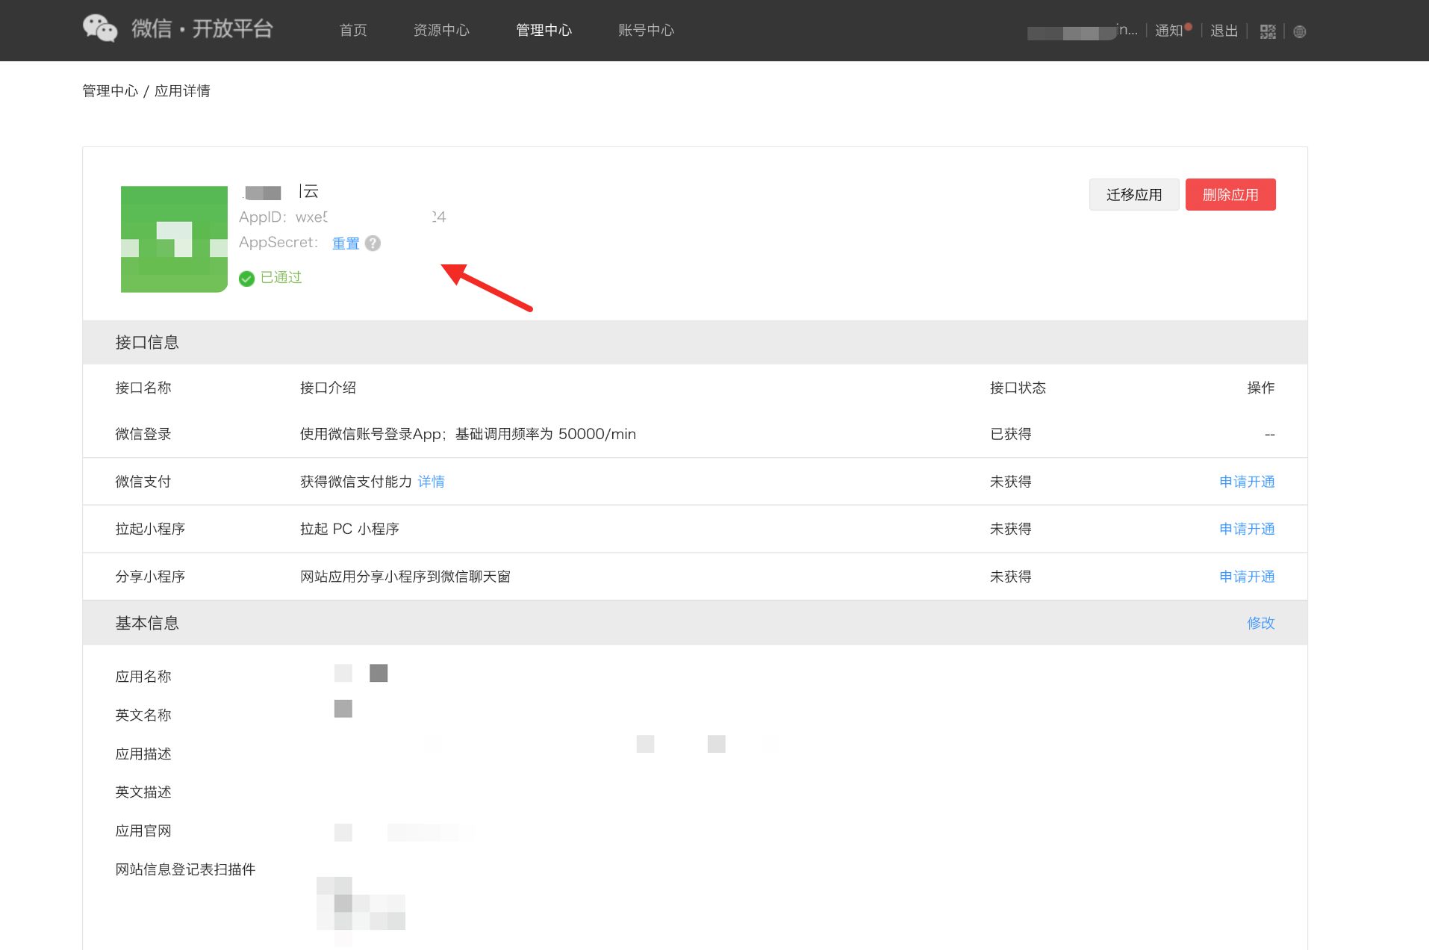Click the 网站应用分享小程序到微信聊天窗 description
The height and width of the screenshot is (950, 1429).
(405, 577)
